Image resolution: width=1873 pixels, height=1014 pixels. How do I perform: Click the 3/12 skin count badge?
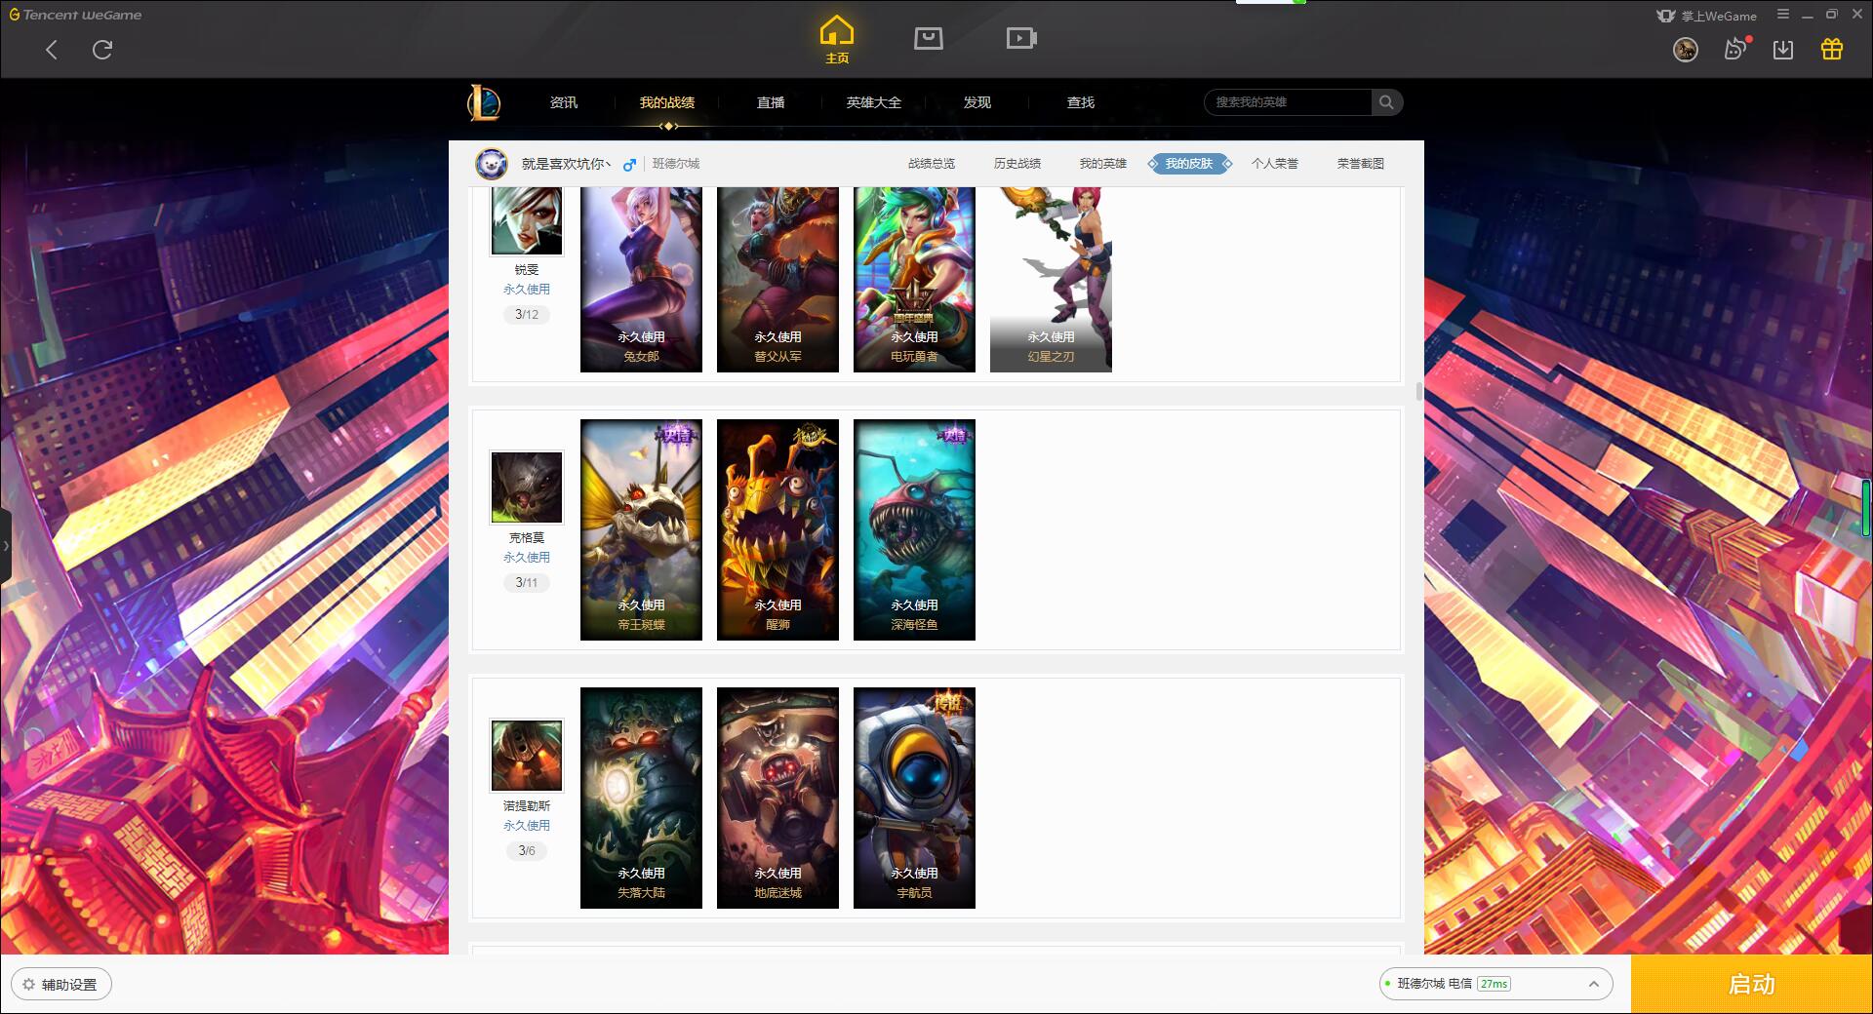click(527, 314)
